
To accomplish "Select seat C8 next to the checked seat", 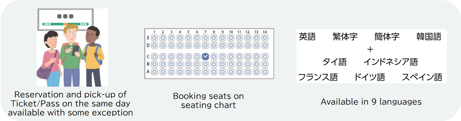I will point(214,56).
